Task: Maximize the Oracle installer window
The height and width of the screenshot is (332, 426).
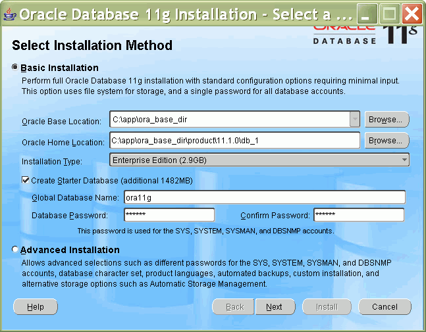Action: 390,14
